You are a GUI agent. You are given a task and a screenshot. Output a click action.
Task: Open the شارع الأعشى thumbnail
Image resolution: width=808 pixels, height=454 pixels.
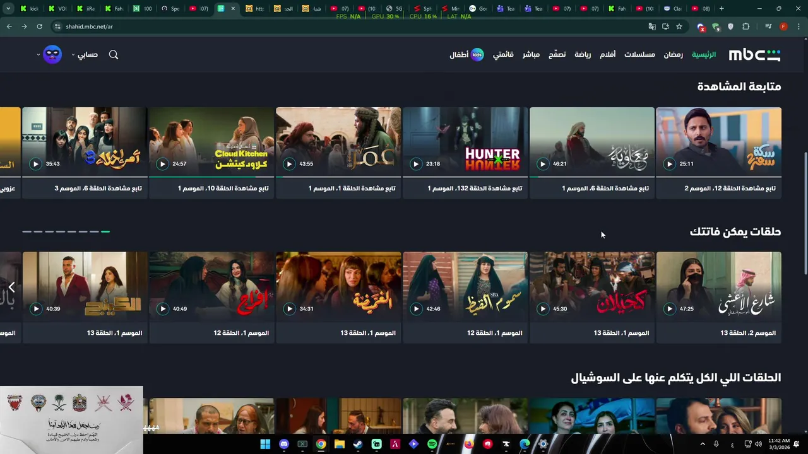[719, 286]
